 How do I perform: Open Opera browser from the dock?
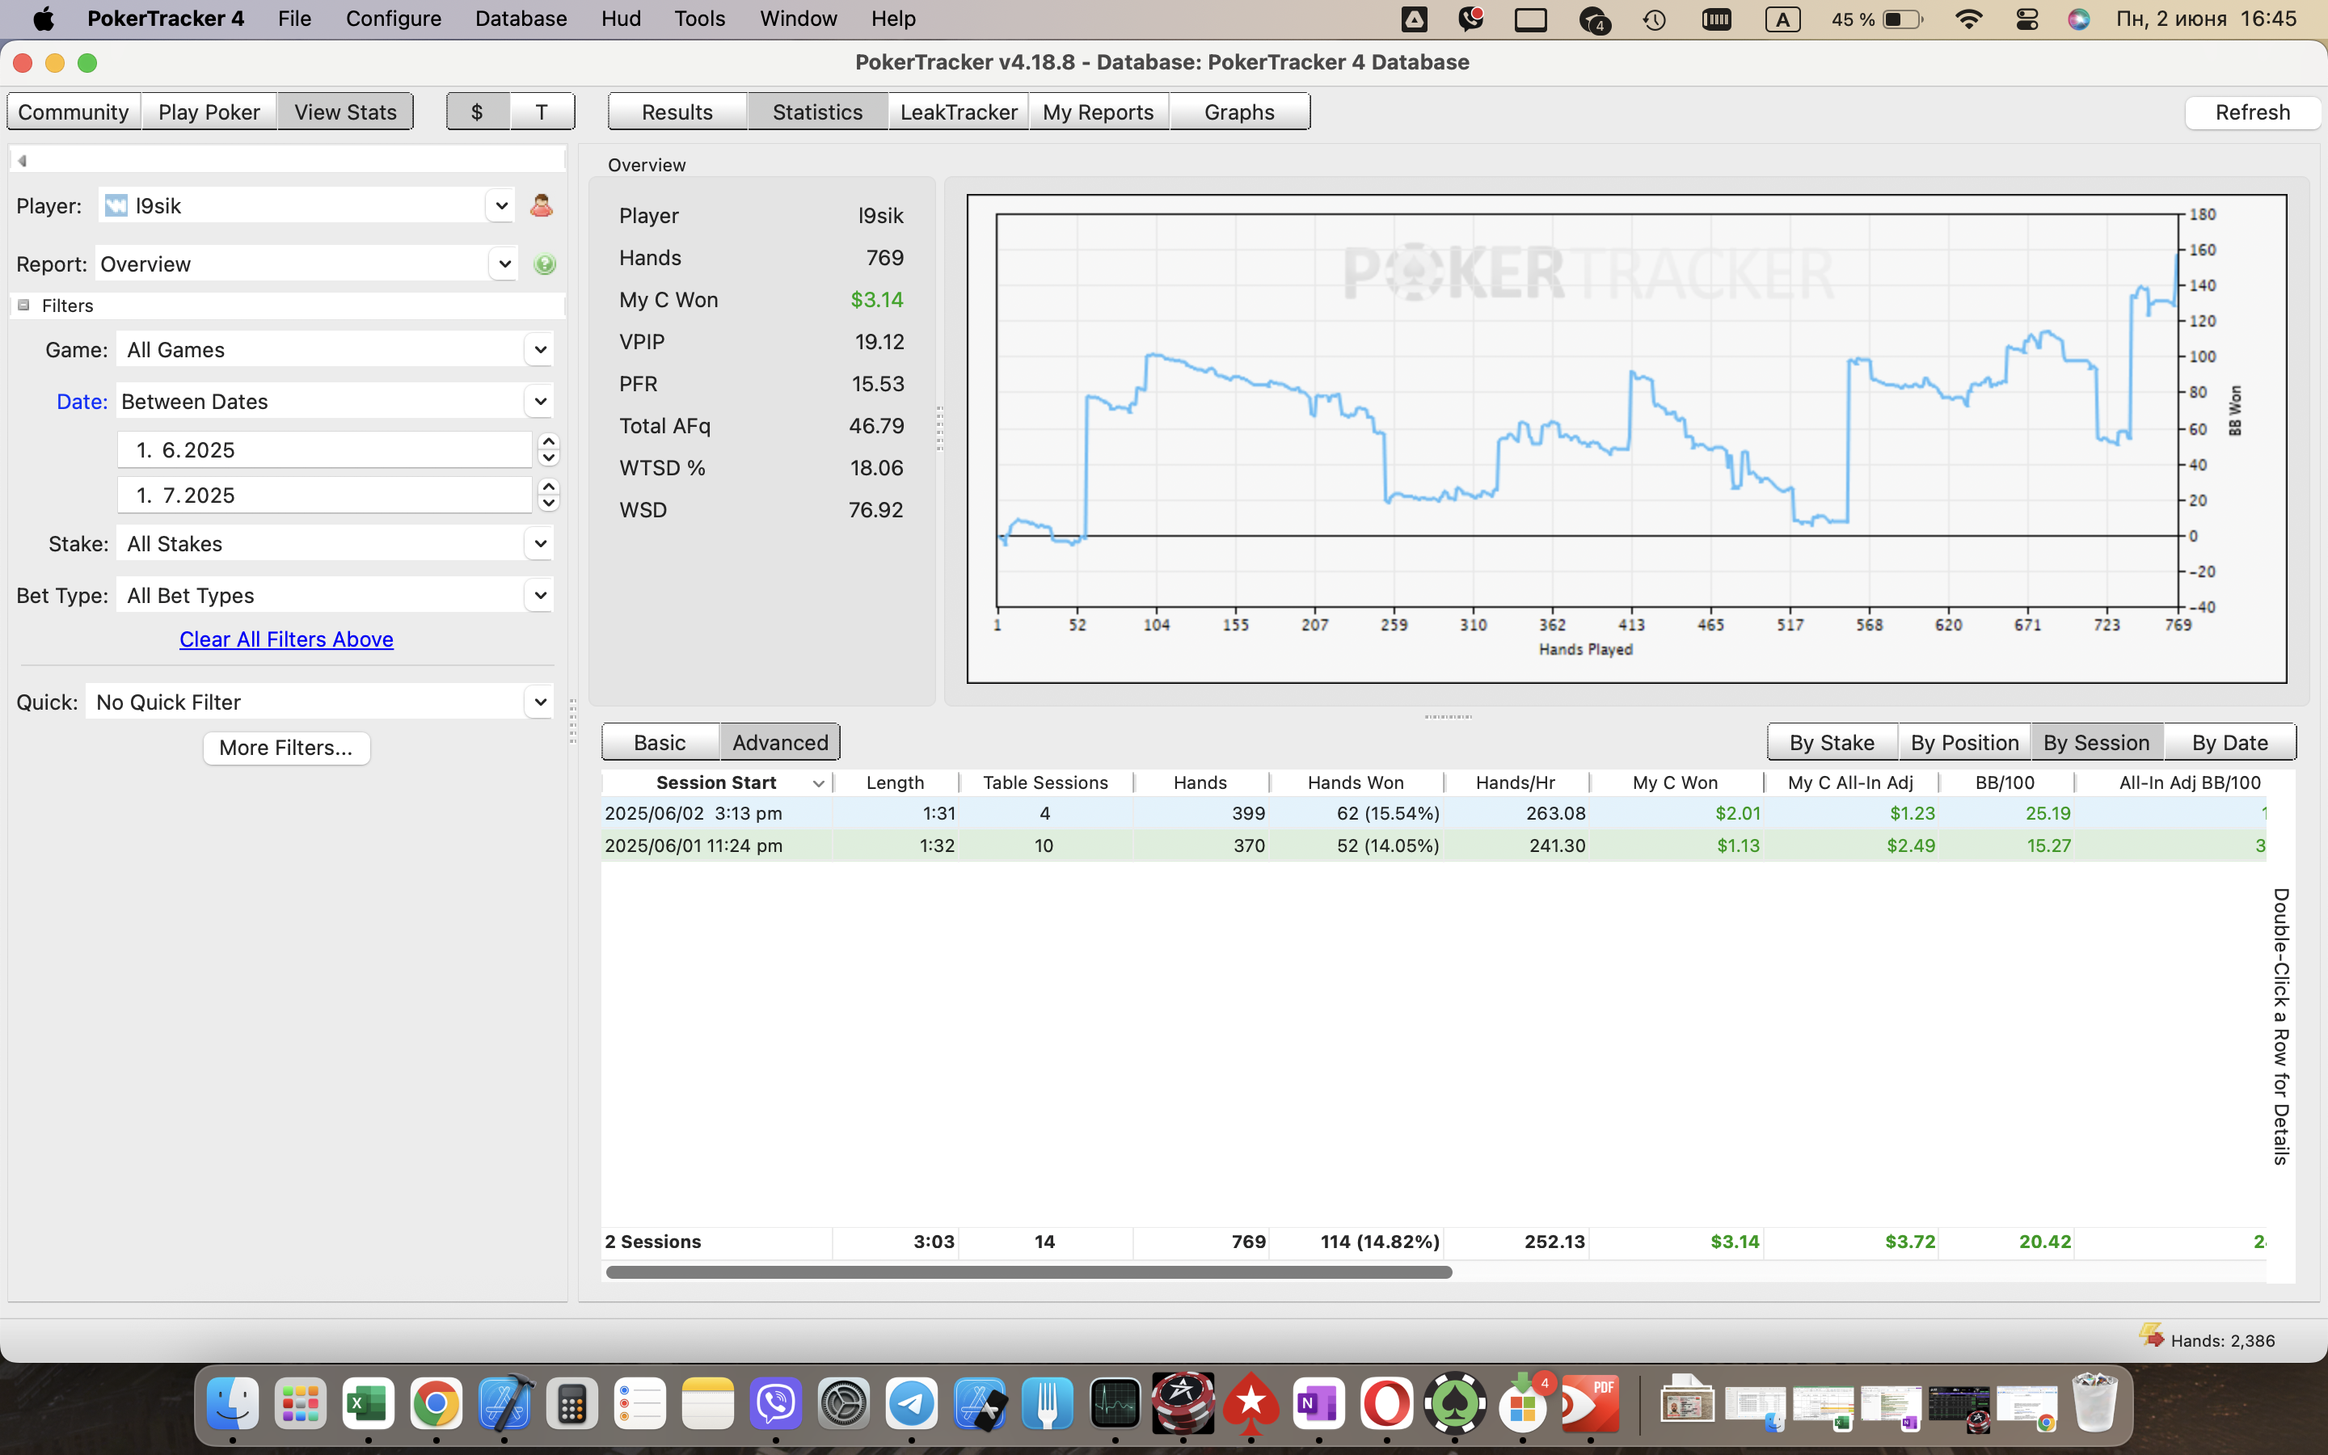(1386, 1404)
